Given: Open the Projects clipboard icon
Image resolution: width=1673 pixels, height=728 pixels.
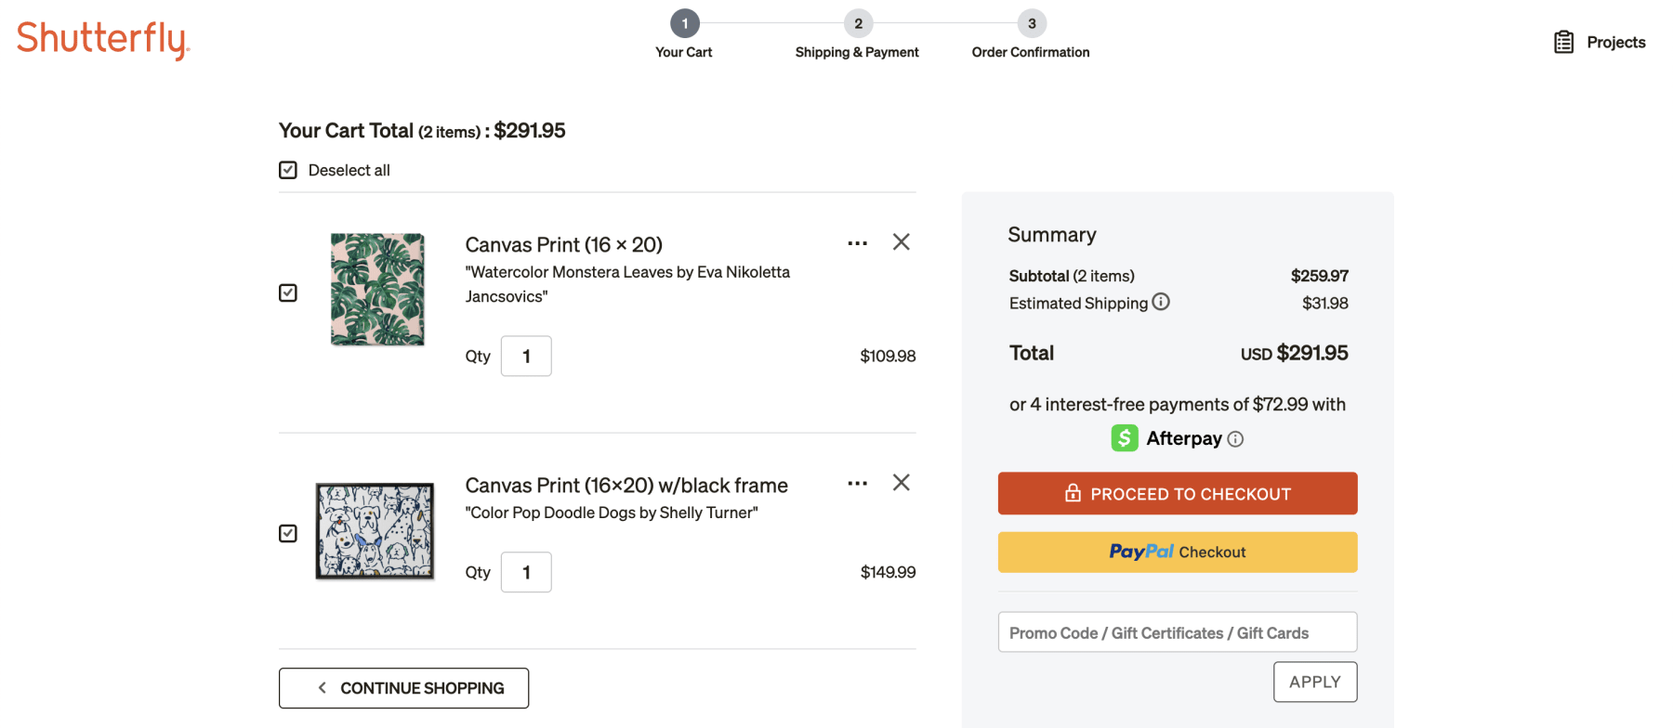Looking at the screenshot, I should [1563, 42].
